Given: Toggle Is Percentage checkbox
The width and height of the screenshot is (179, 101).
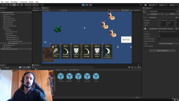Looking at the screenshot, I should click(x=159, y=46).
